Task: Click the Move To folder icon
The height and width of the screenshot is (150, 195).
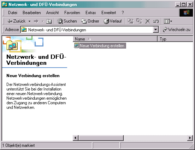Action: pos(131,21)
